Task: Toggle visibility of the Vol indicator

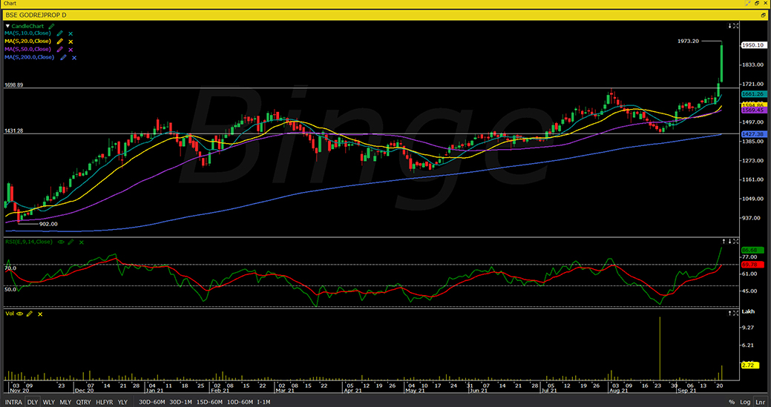Action: point(20,314)
